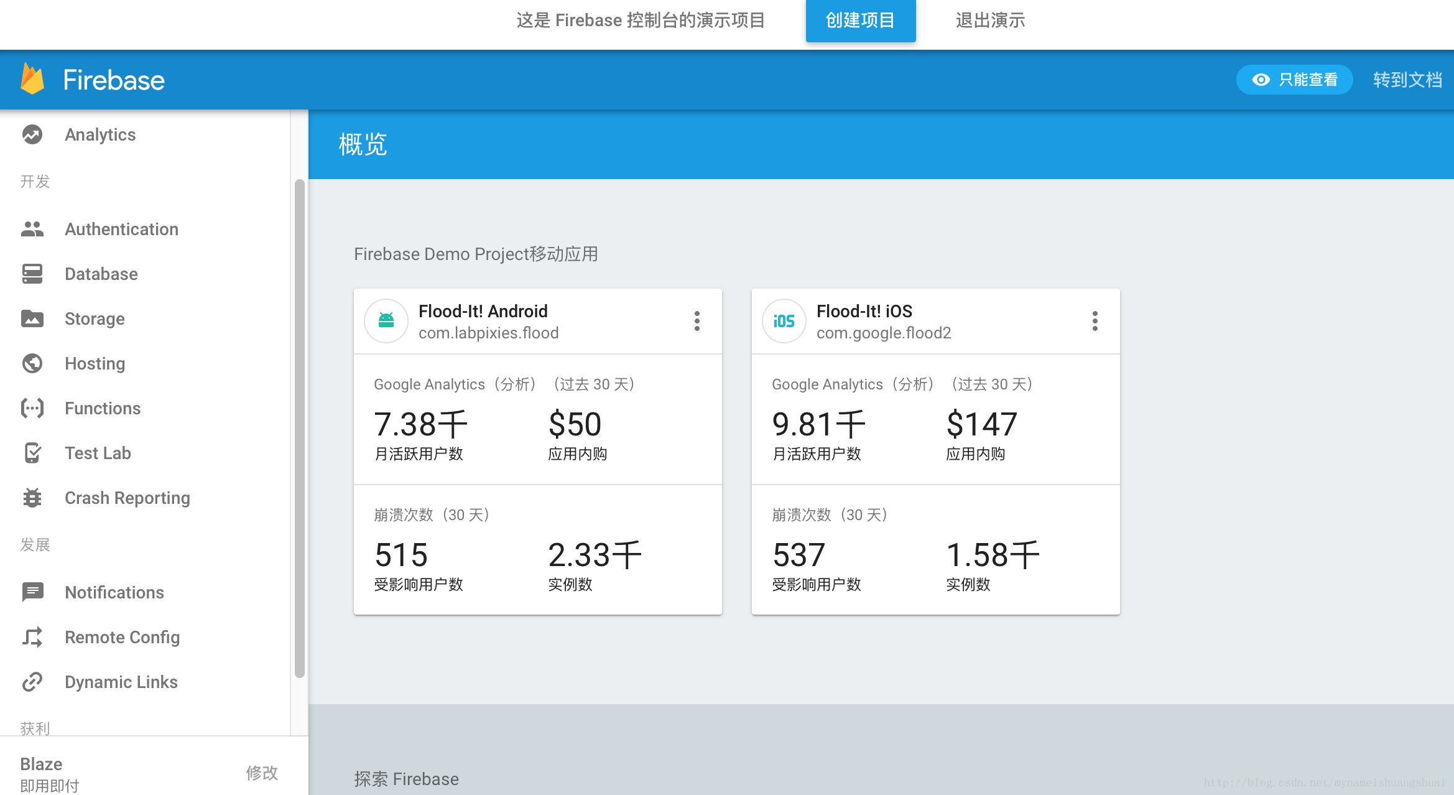Select the Hosting globe icon
This screenshot has width=1454, height=795.
click(32, 363)
